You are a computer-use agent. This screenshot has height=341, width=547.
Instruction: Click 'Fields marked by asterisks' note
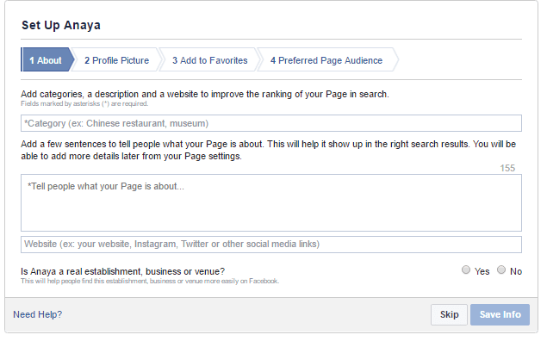click(84, 103)
